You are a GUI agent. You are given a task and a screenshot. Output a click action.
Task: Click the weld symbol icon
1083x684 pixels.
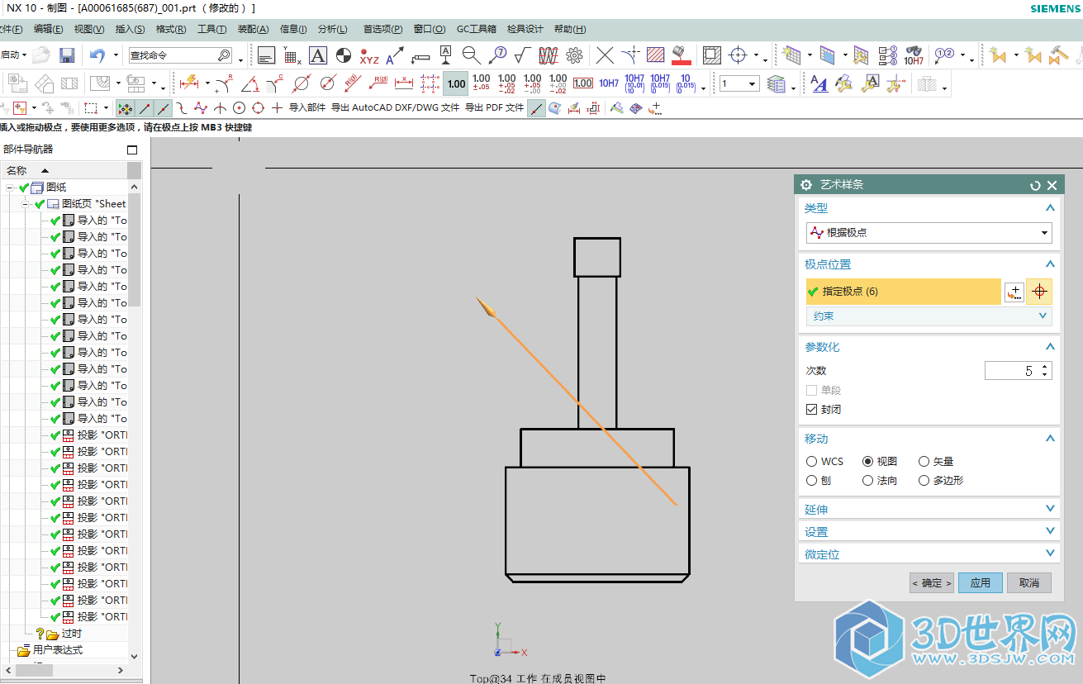549,55
